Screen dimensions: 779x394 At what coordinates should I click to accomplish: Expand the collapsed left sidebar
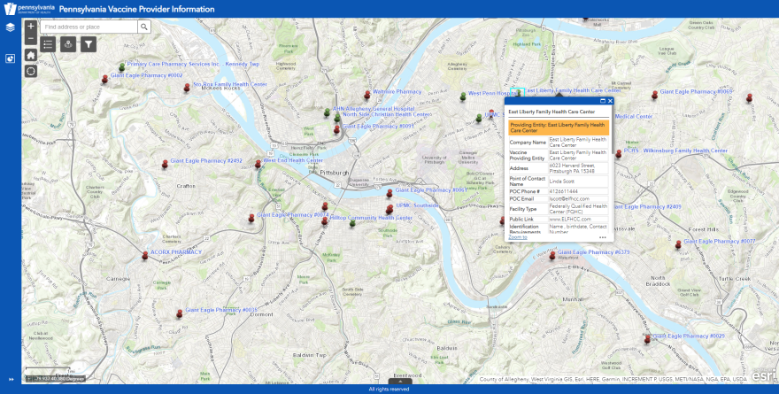11,379
